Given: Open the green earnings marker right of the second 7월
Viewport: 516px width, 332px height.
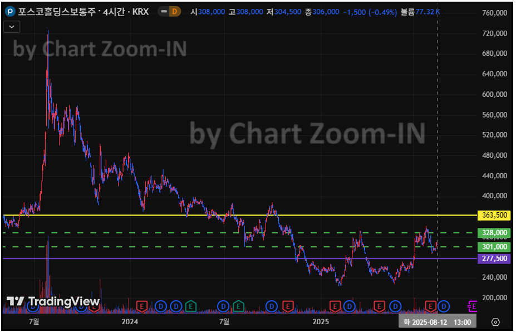Looking at the screenshot, I should pos(239,306).
